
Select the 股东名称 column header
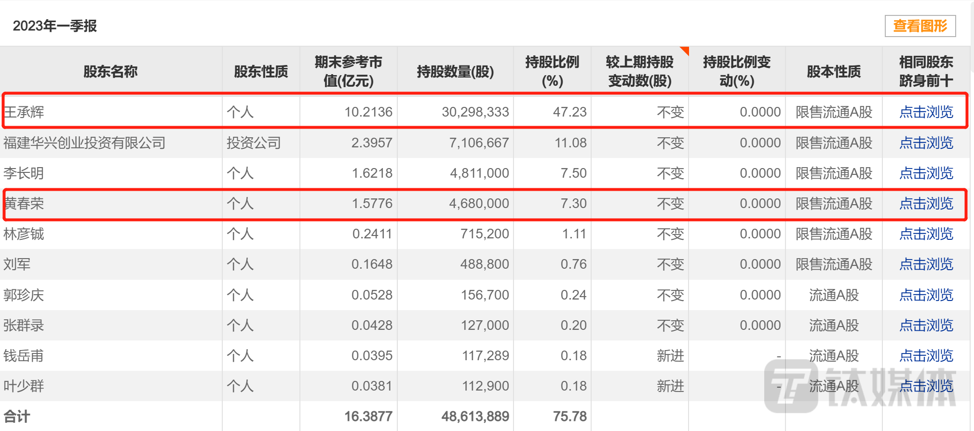(110, 71)
